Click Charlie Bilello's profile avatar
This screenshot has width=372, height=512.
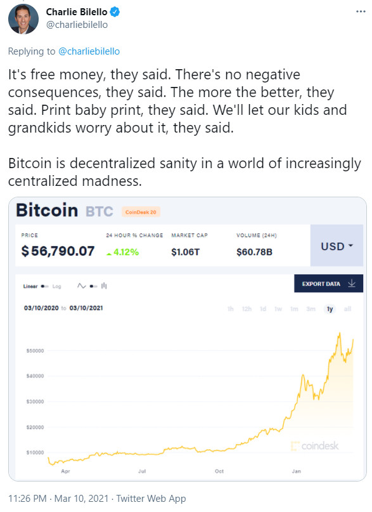[x=23, y=18]
